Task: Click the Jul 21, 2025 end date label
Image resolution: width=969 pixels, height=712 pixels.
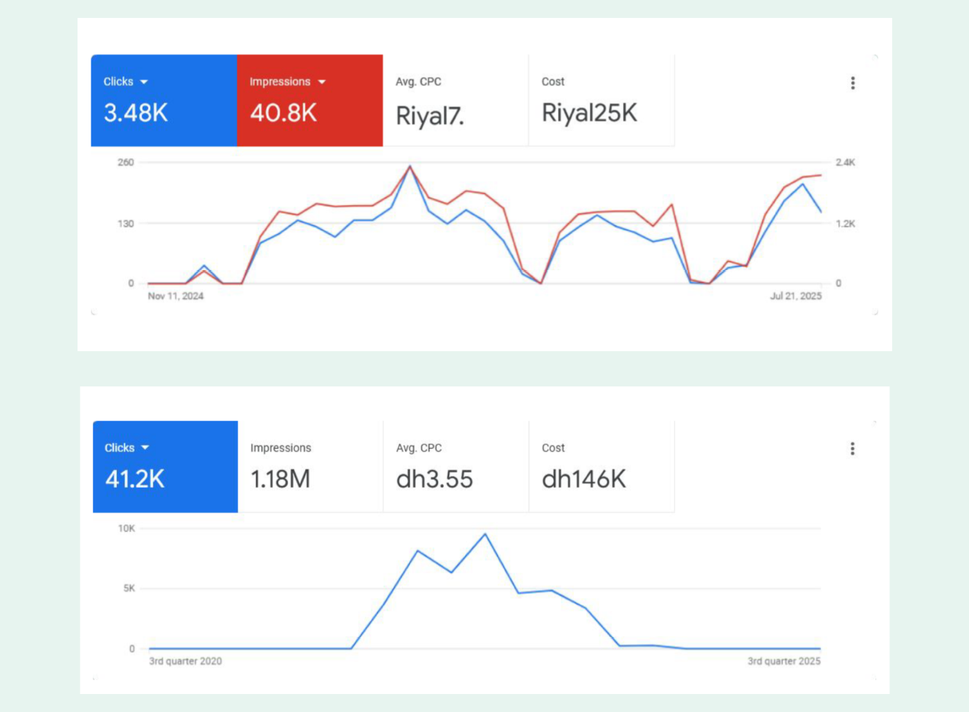Action: 795,296
